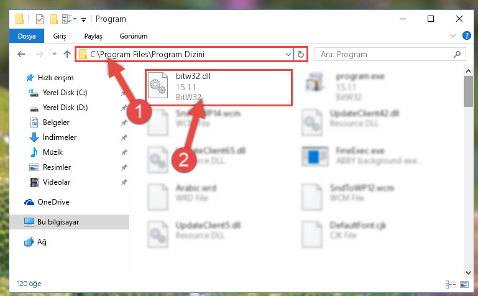The height and width of the screenshot is (296, 478).
Task: Click the search magnifier icon
Action: pyautogui.click(x=457, y=54)
